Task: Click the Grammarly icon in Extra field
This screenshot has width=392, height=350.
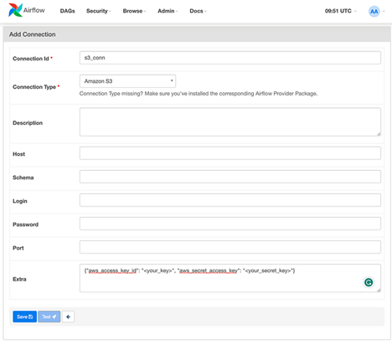Action: pos(369,282)
